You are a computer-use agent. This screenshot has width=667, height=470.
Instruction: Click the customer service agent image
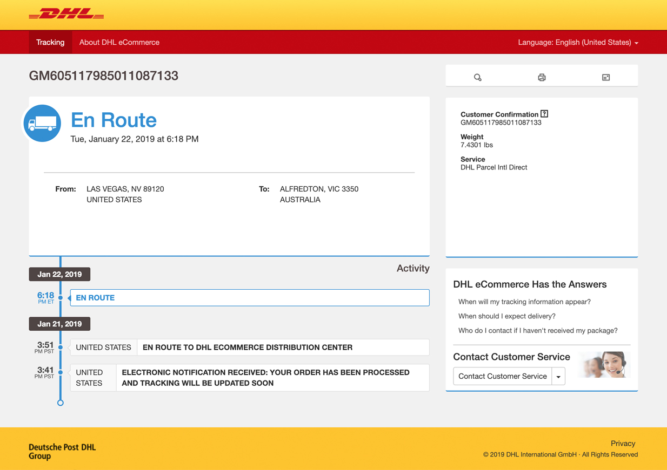pos(604,365)
